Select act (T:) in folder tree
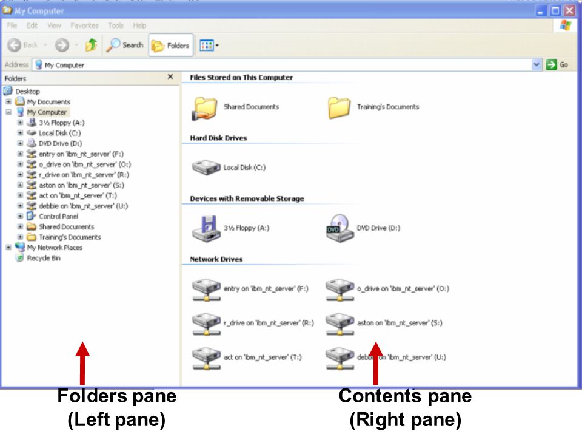Screen dimensions: 582x437 coord(78,195)
